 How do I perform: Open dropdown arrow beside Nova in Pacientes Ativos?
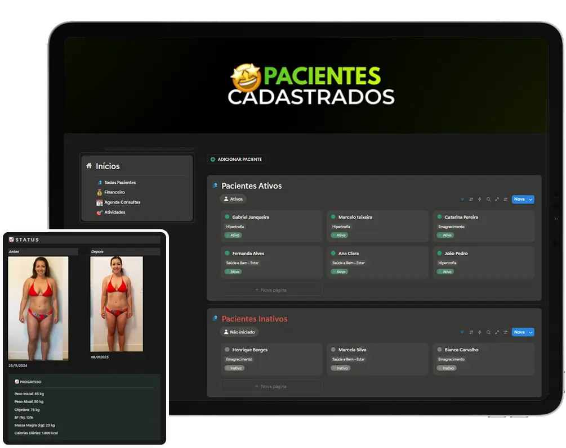531,199
